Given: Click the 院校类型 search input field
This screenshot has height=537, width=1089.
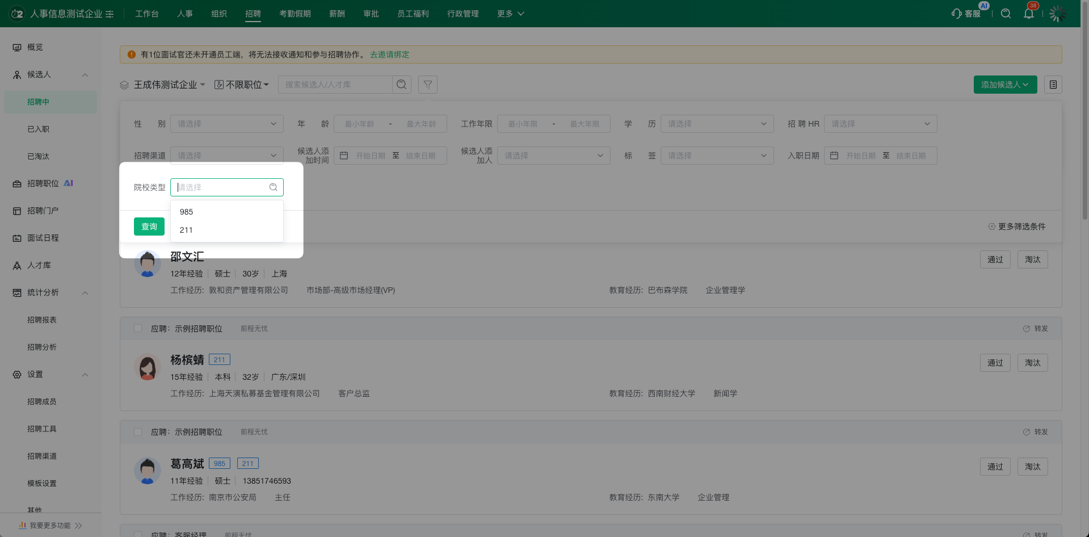Looking at the screenshot, I should click(x=221, y=187).
